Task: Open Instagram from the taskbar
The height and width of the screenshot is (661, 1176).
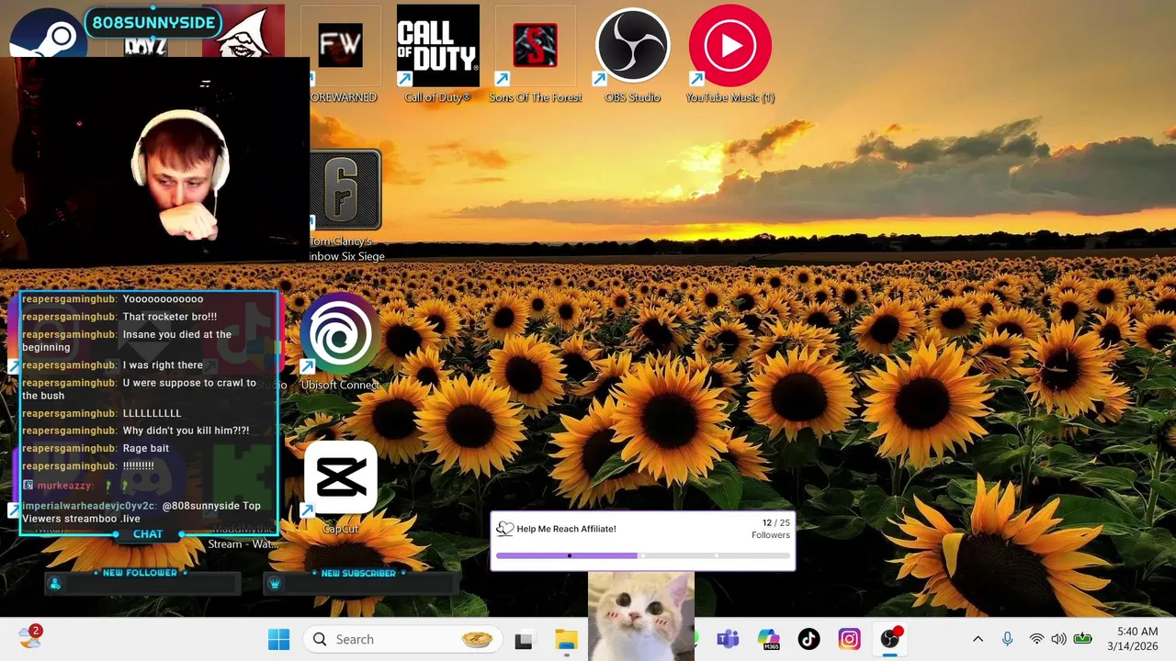Action: pyautogui.click(x=849, y=639)
